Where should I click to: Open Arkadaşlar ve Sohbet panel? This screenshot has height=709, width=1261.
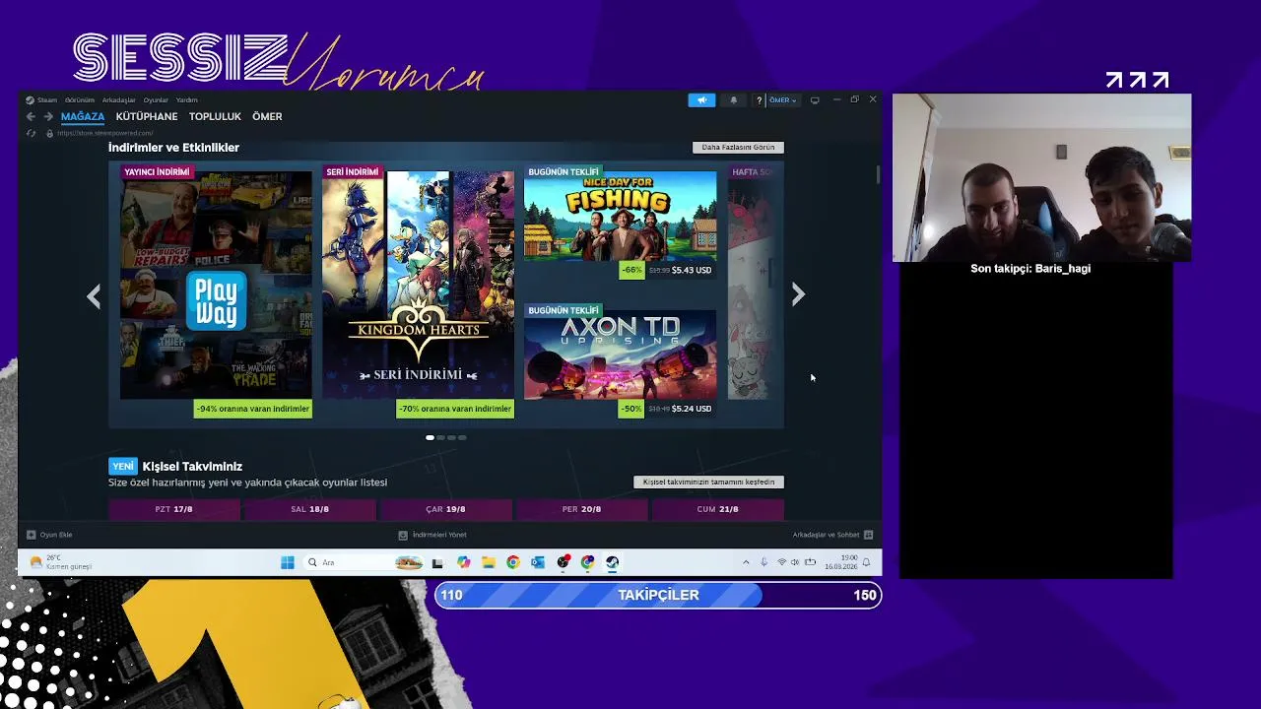point(826,535)
